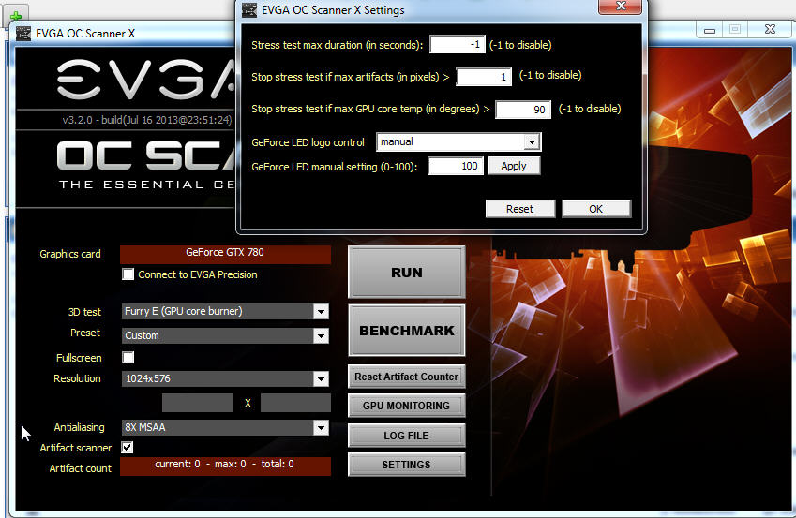The height and width of the screenshot is (518, 796).
Task: Click the GeForce GTX 780 graphics card field
Action: coord(225,254)
